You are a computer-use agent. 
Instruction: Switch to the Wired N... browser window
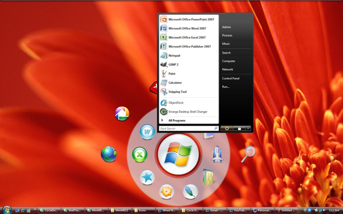(x=167, y=211)
